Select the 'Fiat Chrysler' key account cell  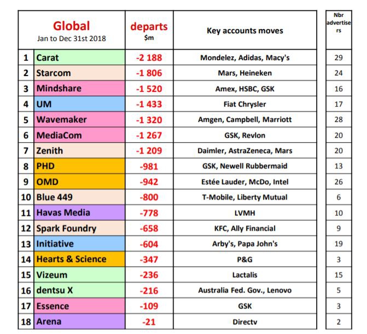click(x=244, y=104)
